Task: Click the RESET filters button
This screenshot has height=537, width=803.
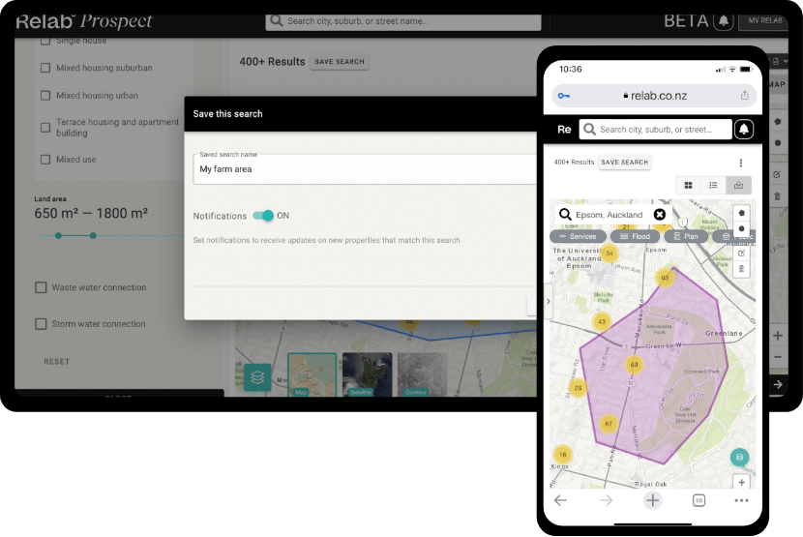Action: click(57, 362)
